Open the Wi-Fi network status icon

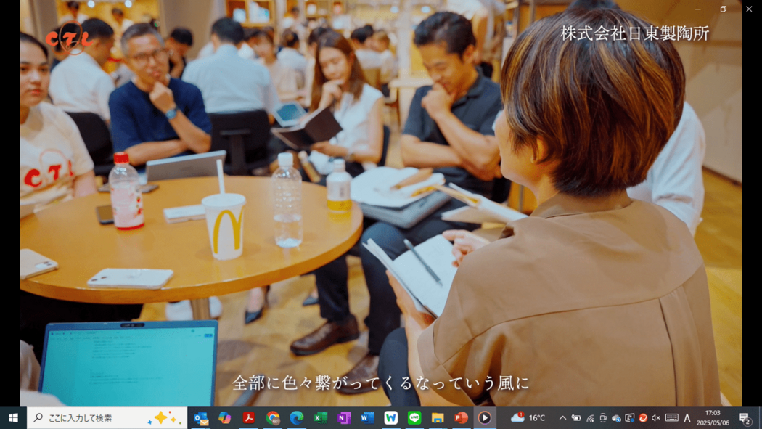[590, 418]
